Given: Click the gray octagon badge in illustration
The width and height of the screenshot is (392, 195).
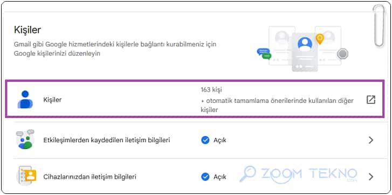Looking at the screenshot, I should point(342,54).
